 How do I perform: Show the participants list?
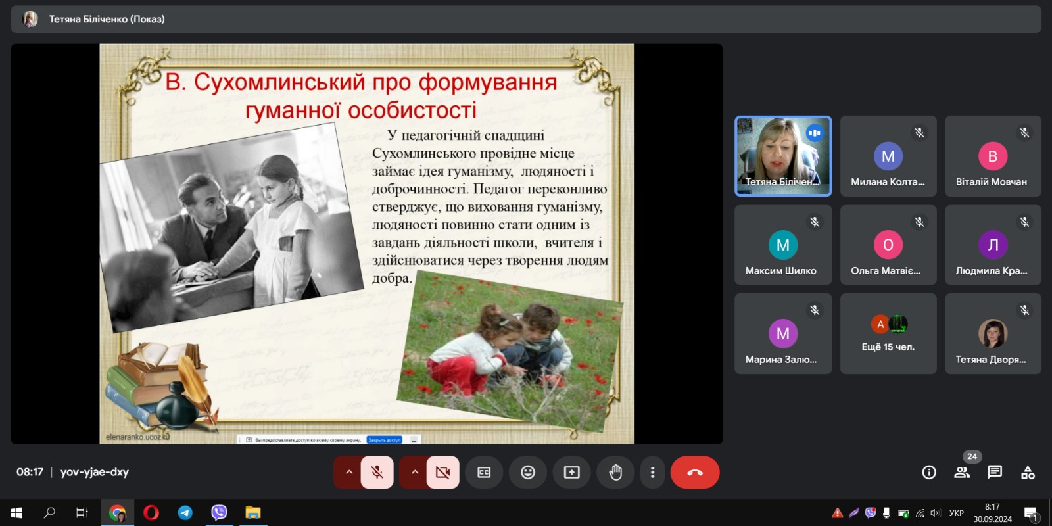962,472
